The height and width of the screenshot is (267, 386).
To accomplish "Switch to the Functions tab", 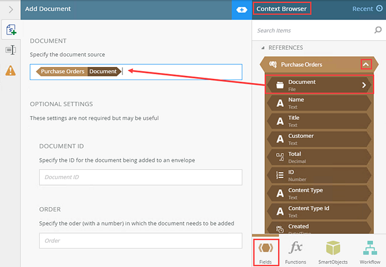I will [295, 252].
